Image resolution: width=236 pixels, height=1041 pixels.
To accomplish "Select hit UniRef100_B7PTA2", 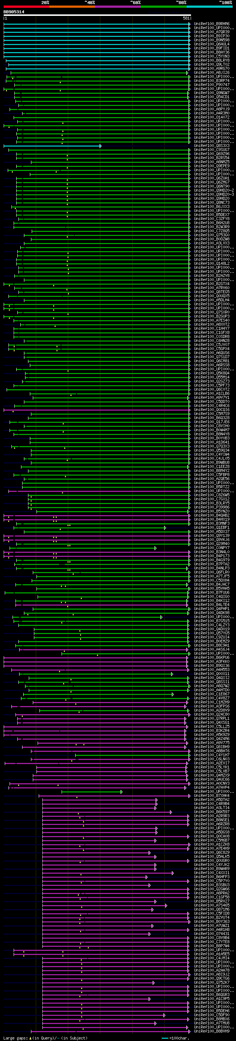I will coord(212,564).
